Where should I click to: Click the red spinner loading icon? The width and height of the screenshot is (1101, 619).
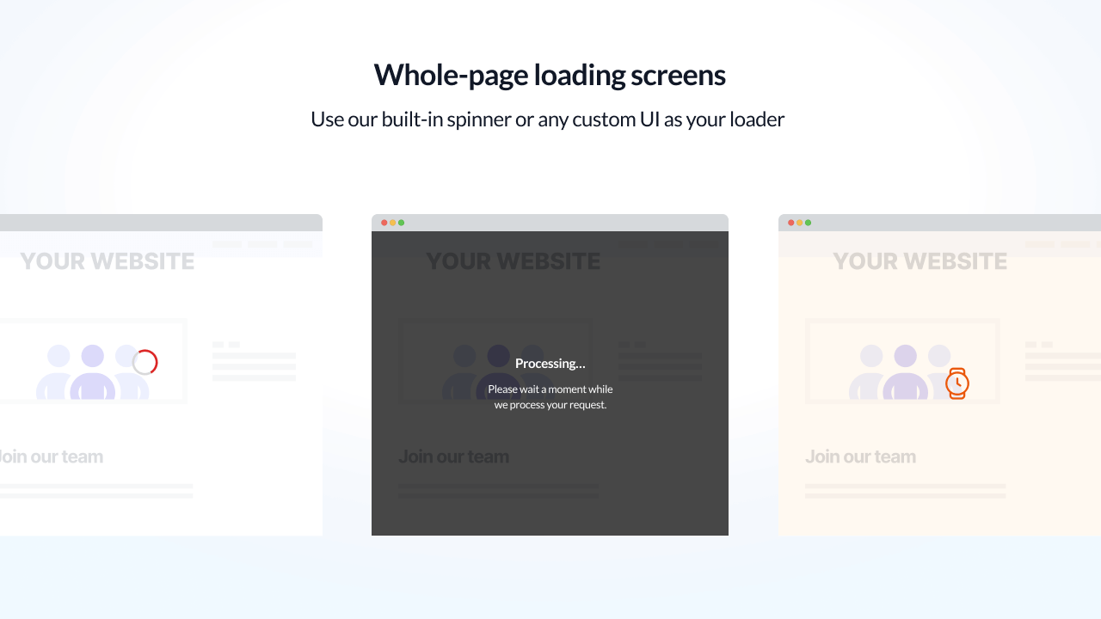point(145,362)
